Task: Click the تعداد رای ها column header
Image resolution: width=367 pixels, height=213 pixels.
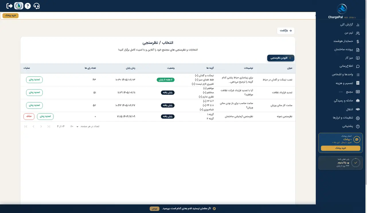Action: pyautogui.click(x=90, y=68)
